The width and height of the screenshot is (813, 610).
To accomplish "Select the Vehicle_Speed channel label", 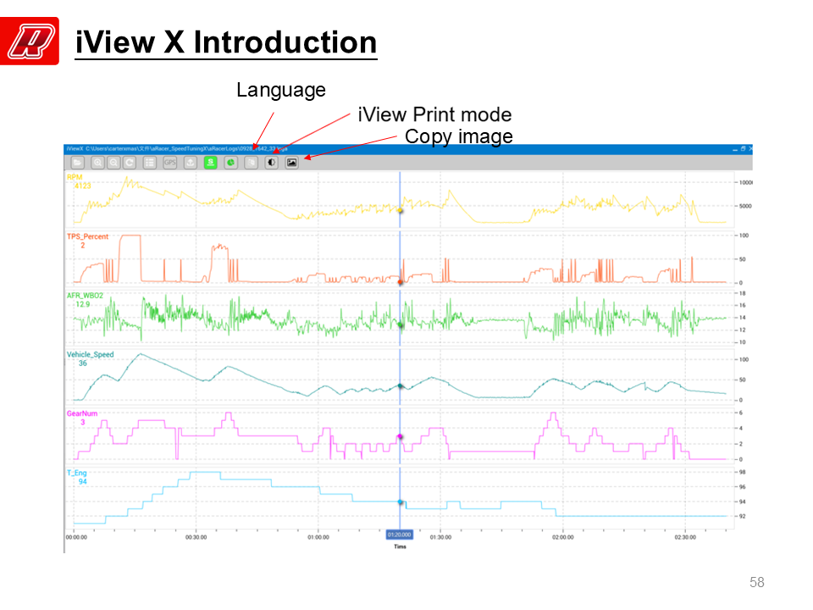I will coord(91,355).
